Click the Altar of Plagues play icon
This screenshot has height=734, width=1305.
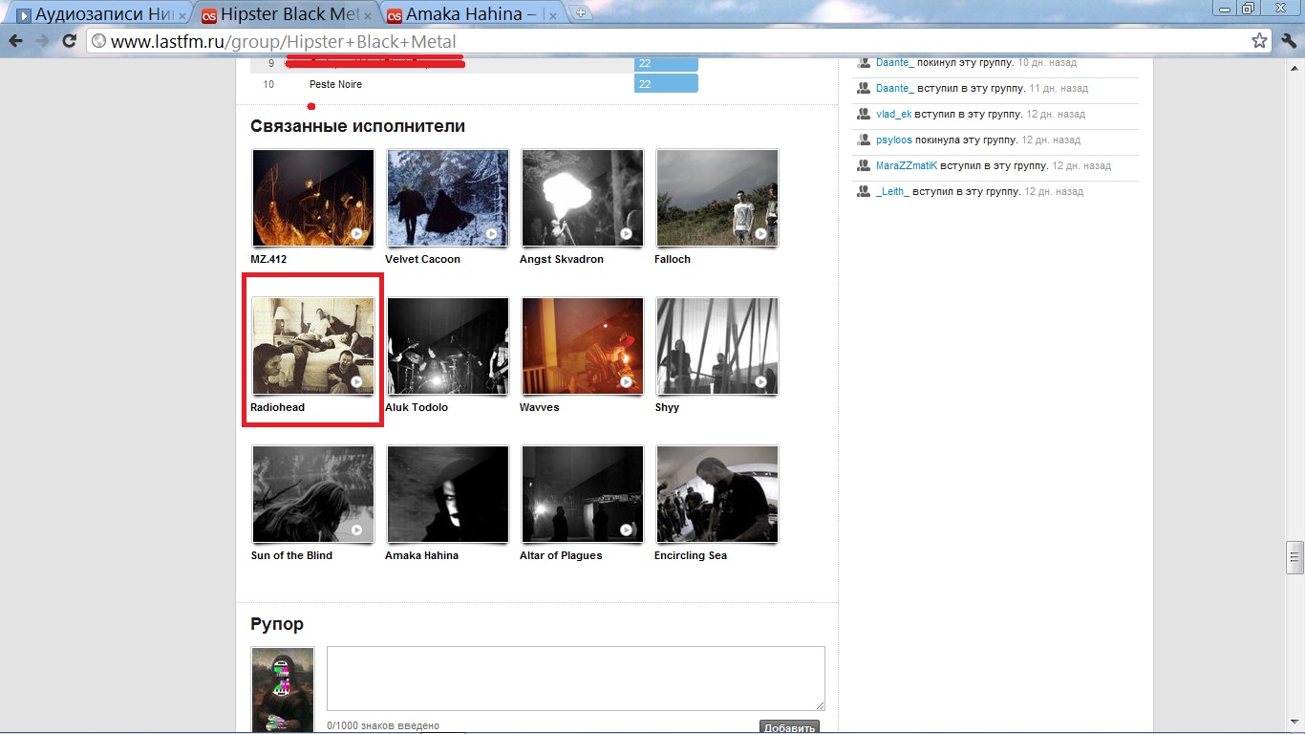pos(627,529)
